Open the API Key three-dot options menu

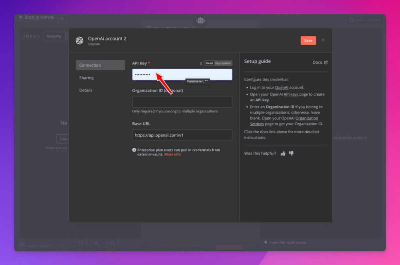[x=201, y=63]
